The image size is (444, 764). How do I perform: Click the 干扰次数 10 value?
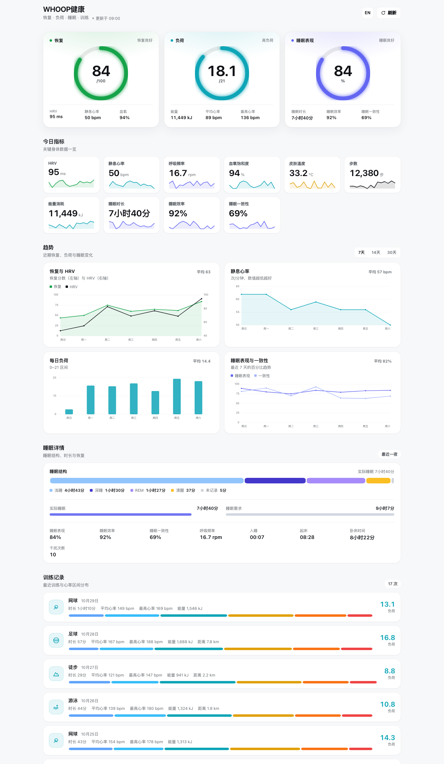click(x=53, y=555)
